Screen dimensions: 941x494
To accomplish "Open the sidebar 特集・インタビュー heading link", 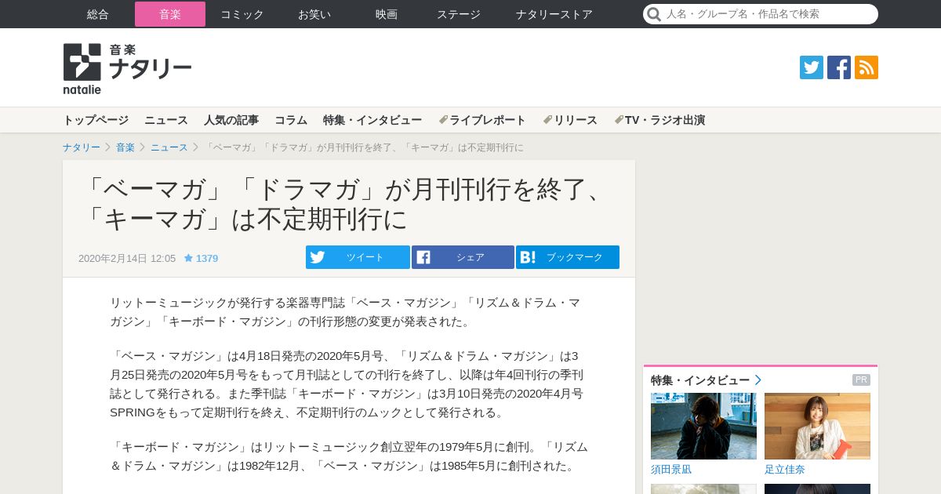I will coord(706,380).
